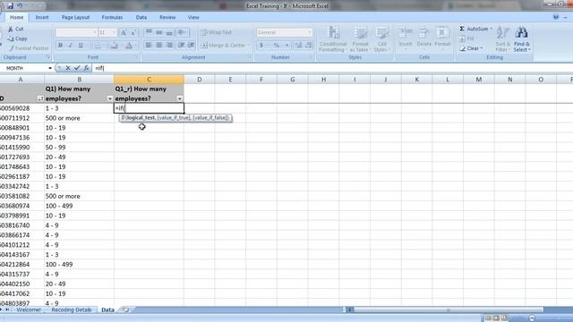Open Cell Styles gallery

382,38
